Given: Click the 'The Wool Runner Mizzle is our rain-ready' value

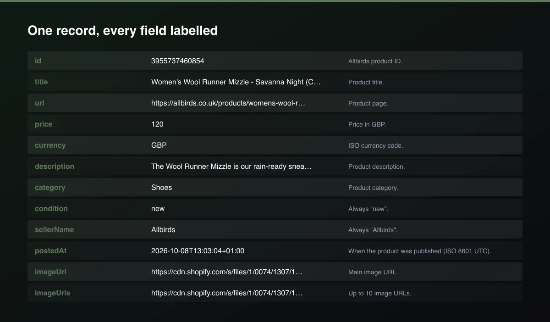Looking at the screenshot, I should click(231, 166).
